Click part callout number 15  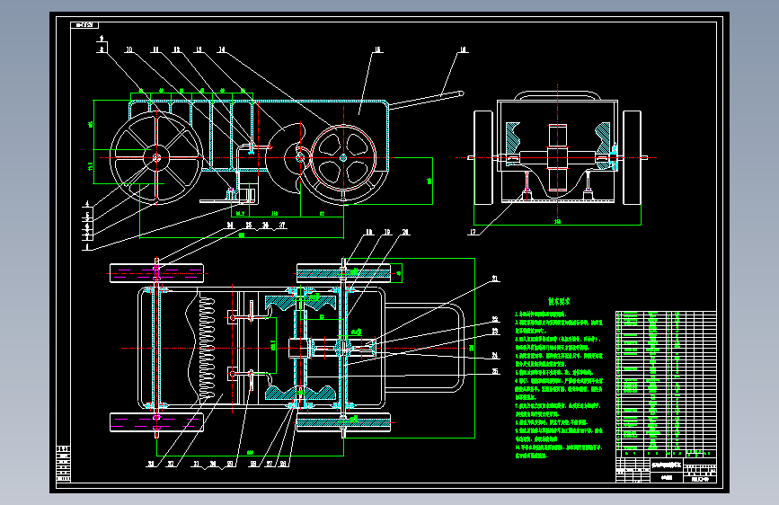377,49
